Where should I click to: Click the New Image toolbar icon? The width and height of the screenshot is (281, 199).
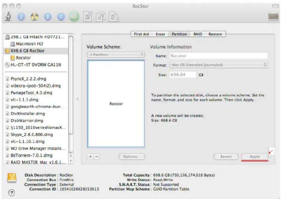click(x=88, y=17)
